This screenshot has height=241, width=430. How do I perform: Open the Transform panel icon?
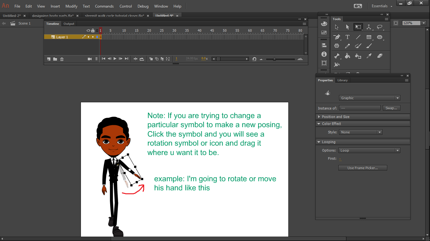(324, 63)
